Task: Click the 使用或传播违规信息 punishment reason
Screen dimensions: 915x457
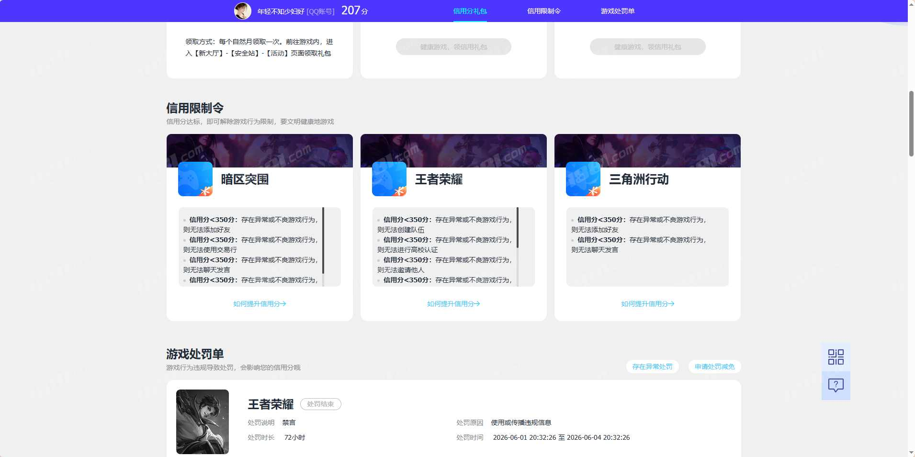Action: click(521, 423)
